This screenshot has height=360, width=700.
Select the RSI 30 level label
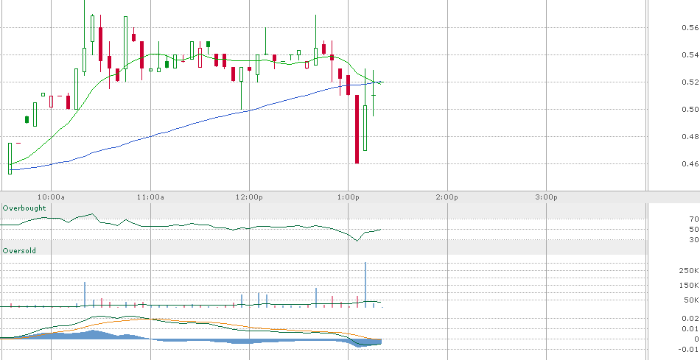point(694,240)
